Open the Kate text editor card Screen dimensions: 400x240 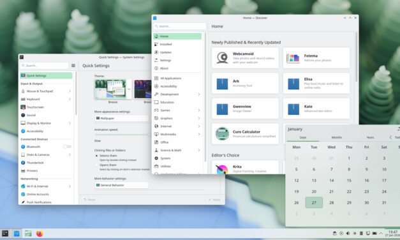tap(316, 109)
